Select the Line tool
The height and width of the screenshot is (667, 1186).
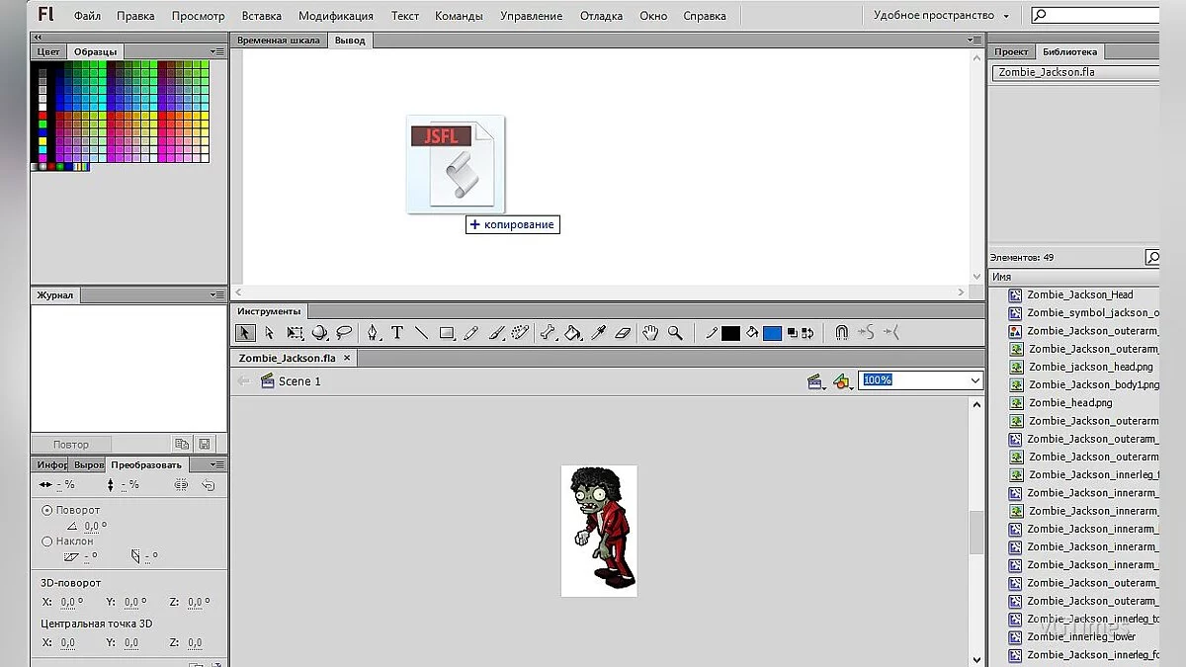(x=421, y=333)
